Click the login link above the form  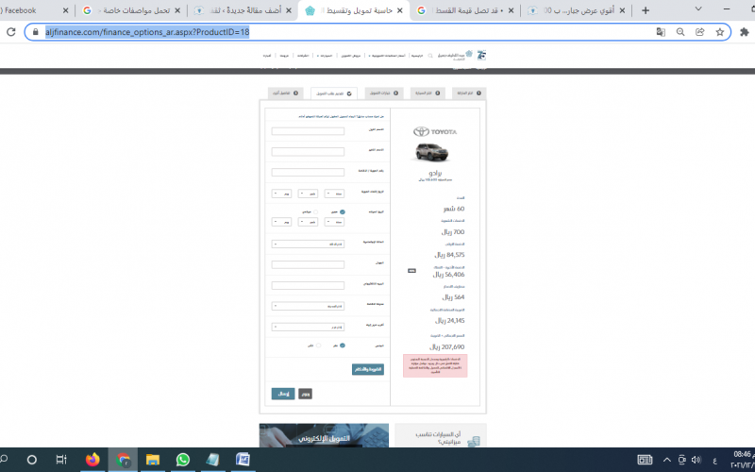point(343,116)
